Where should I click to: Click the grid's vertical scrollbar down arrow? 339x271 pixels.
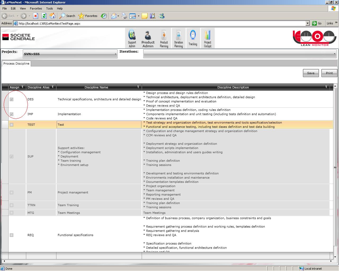point(335,257)
